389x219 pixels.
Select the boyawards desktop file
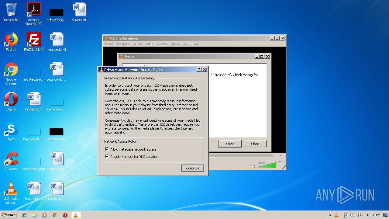click(x=34, y=134)
